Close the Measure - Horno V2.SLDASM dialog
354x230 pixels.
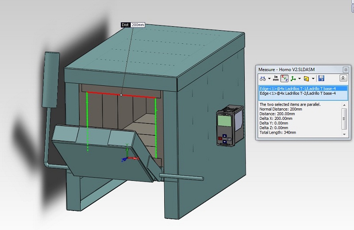346,69
